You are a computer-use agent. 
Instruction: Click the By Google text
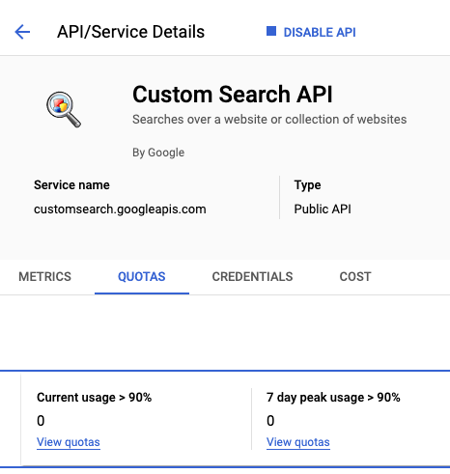pyautogui.click(x=158, y=153)
